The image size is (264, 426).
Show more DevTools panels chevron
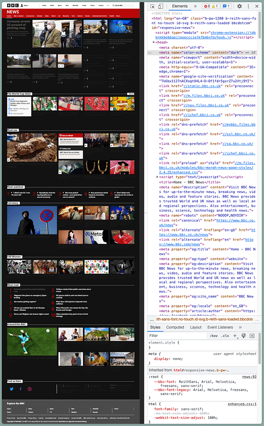coord(195,6)
